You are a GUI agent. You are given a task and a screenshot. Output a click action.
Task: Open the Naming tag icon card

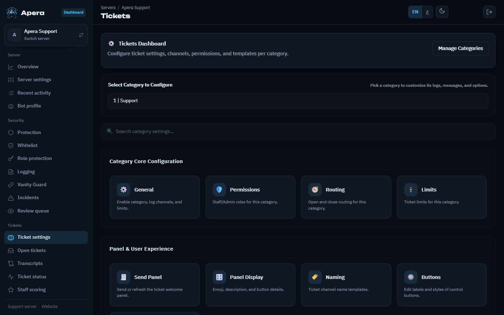[315, 277]
